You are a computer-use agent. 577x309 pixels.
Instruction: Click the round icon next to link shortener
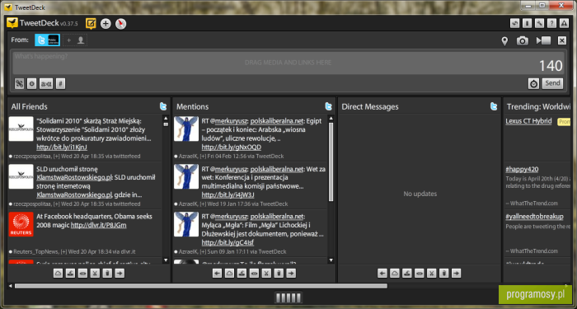pyautogui.click(x=31, y=84)
